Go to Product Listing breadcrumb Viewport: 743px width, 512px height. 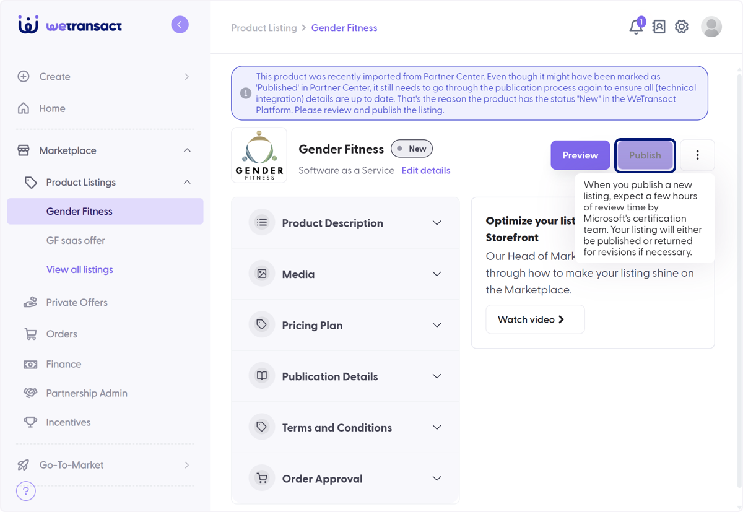coord(264,28)
